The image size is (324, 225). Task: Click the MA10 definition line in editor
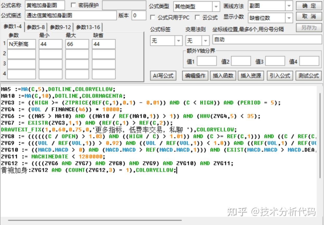pyautogui.click(x=63, y=96)
